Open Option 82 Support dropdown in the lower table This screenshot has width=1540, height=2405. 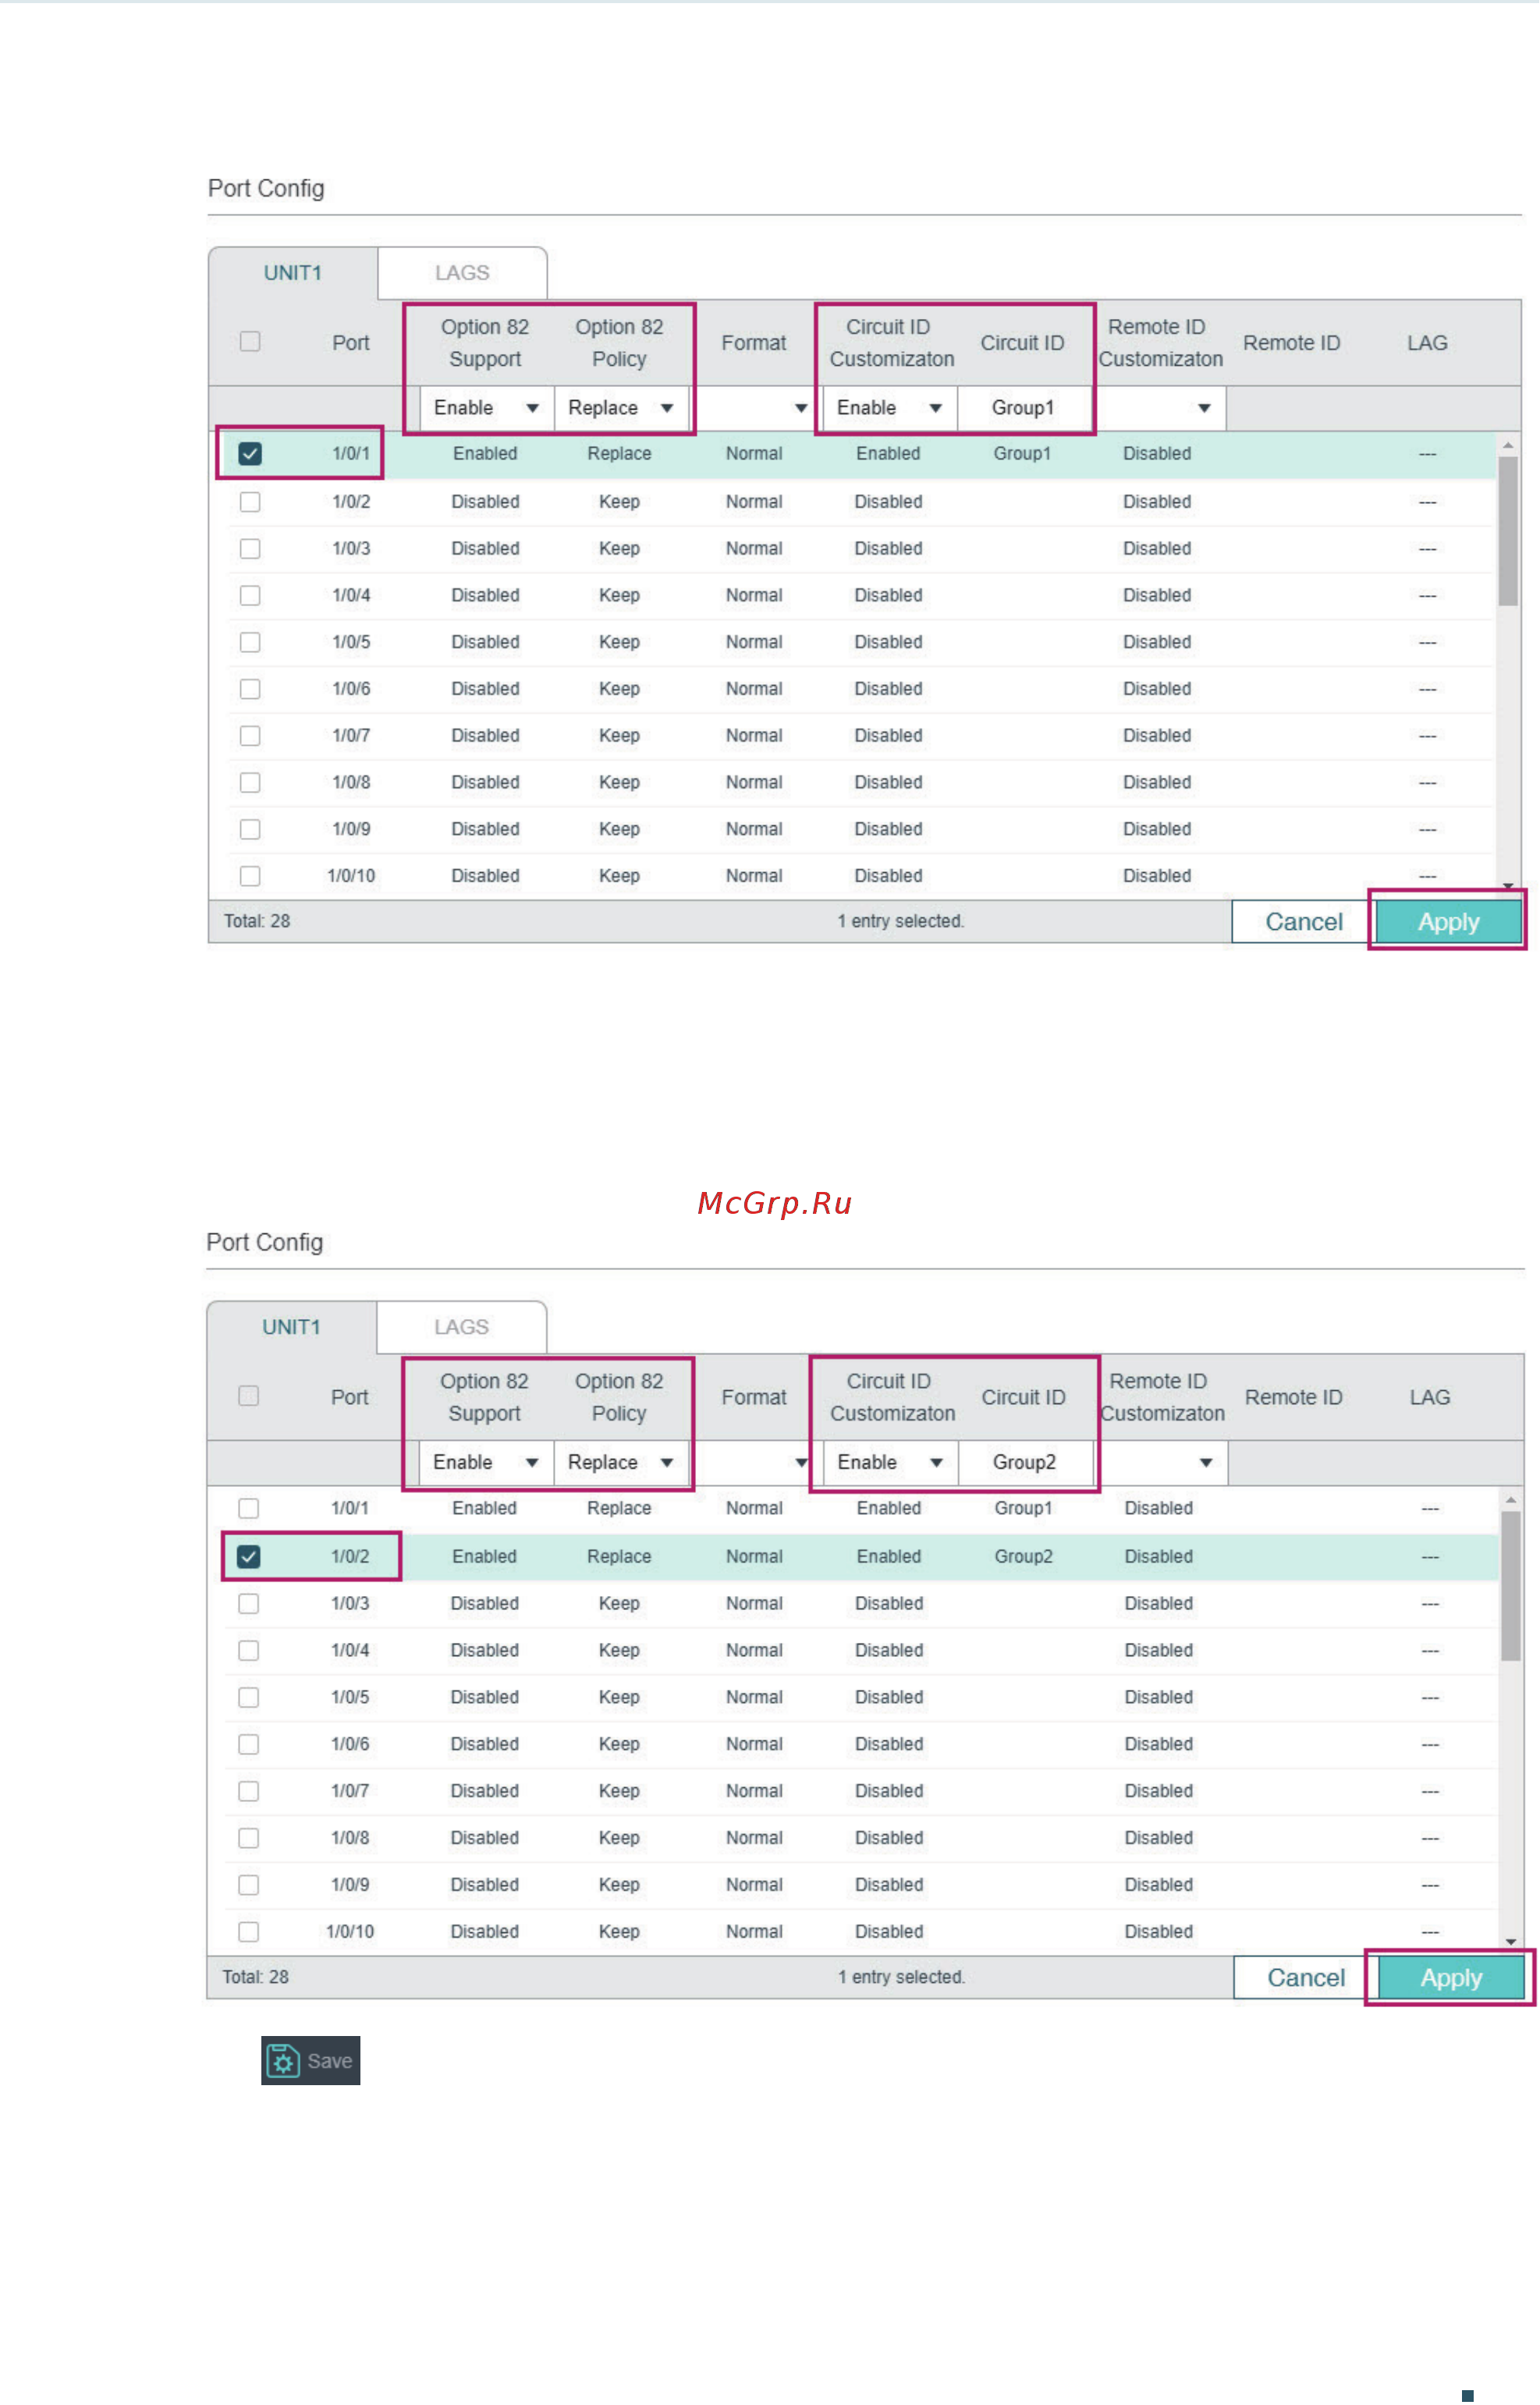(x=486, y=1462)
